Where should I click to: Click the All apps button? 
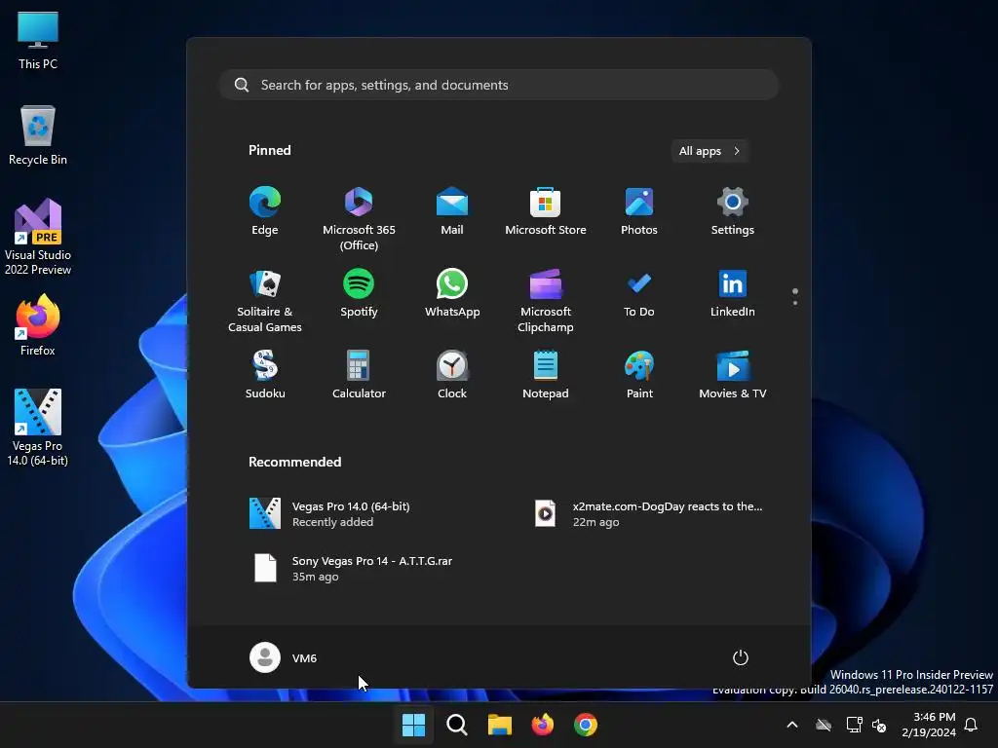click(x=710, y=151)
